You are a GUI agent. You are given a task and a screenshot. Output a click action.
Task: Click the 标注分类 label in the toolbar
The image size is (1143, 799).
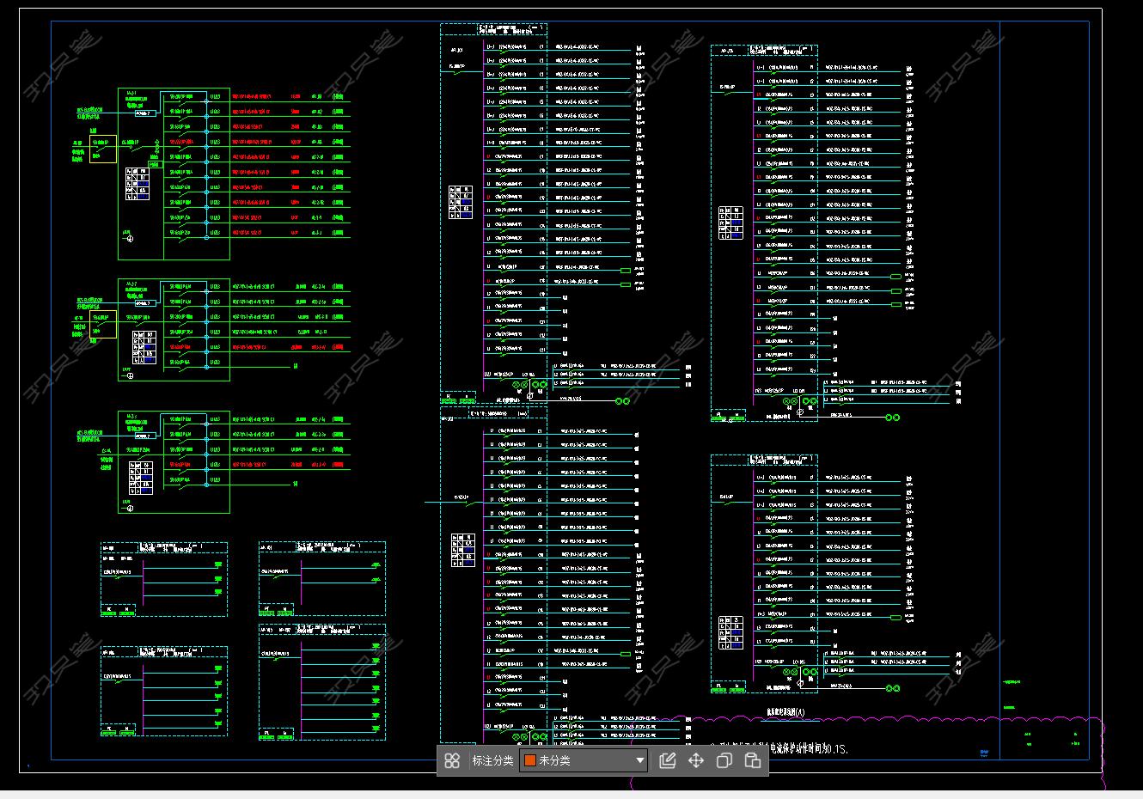[x=492, y=760]
